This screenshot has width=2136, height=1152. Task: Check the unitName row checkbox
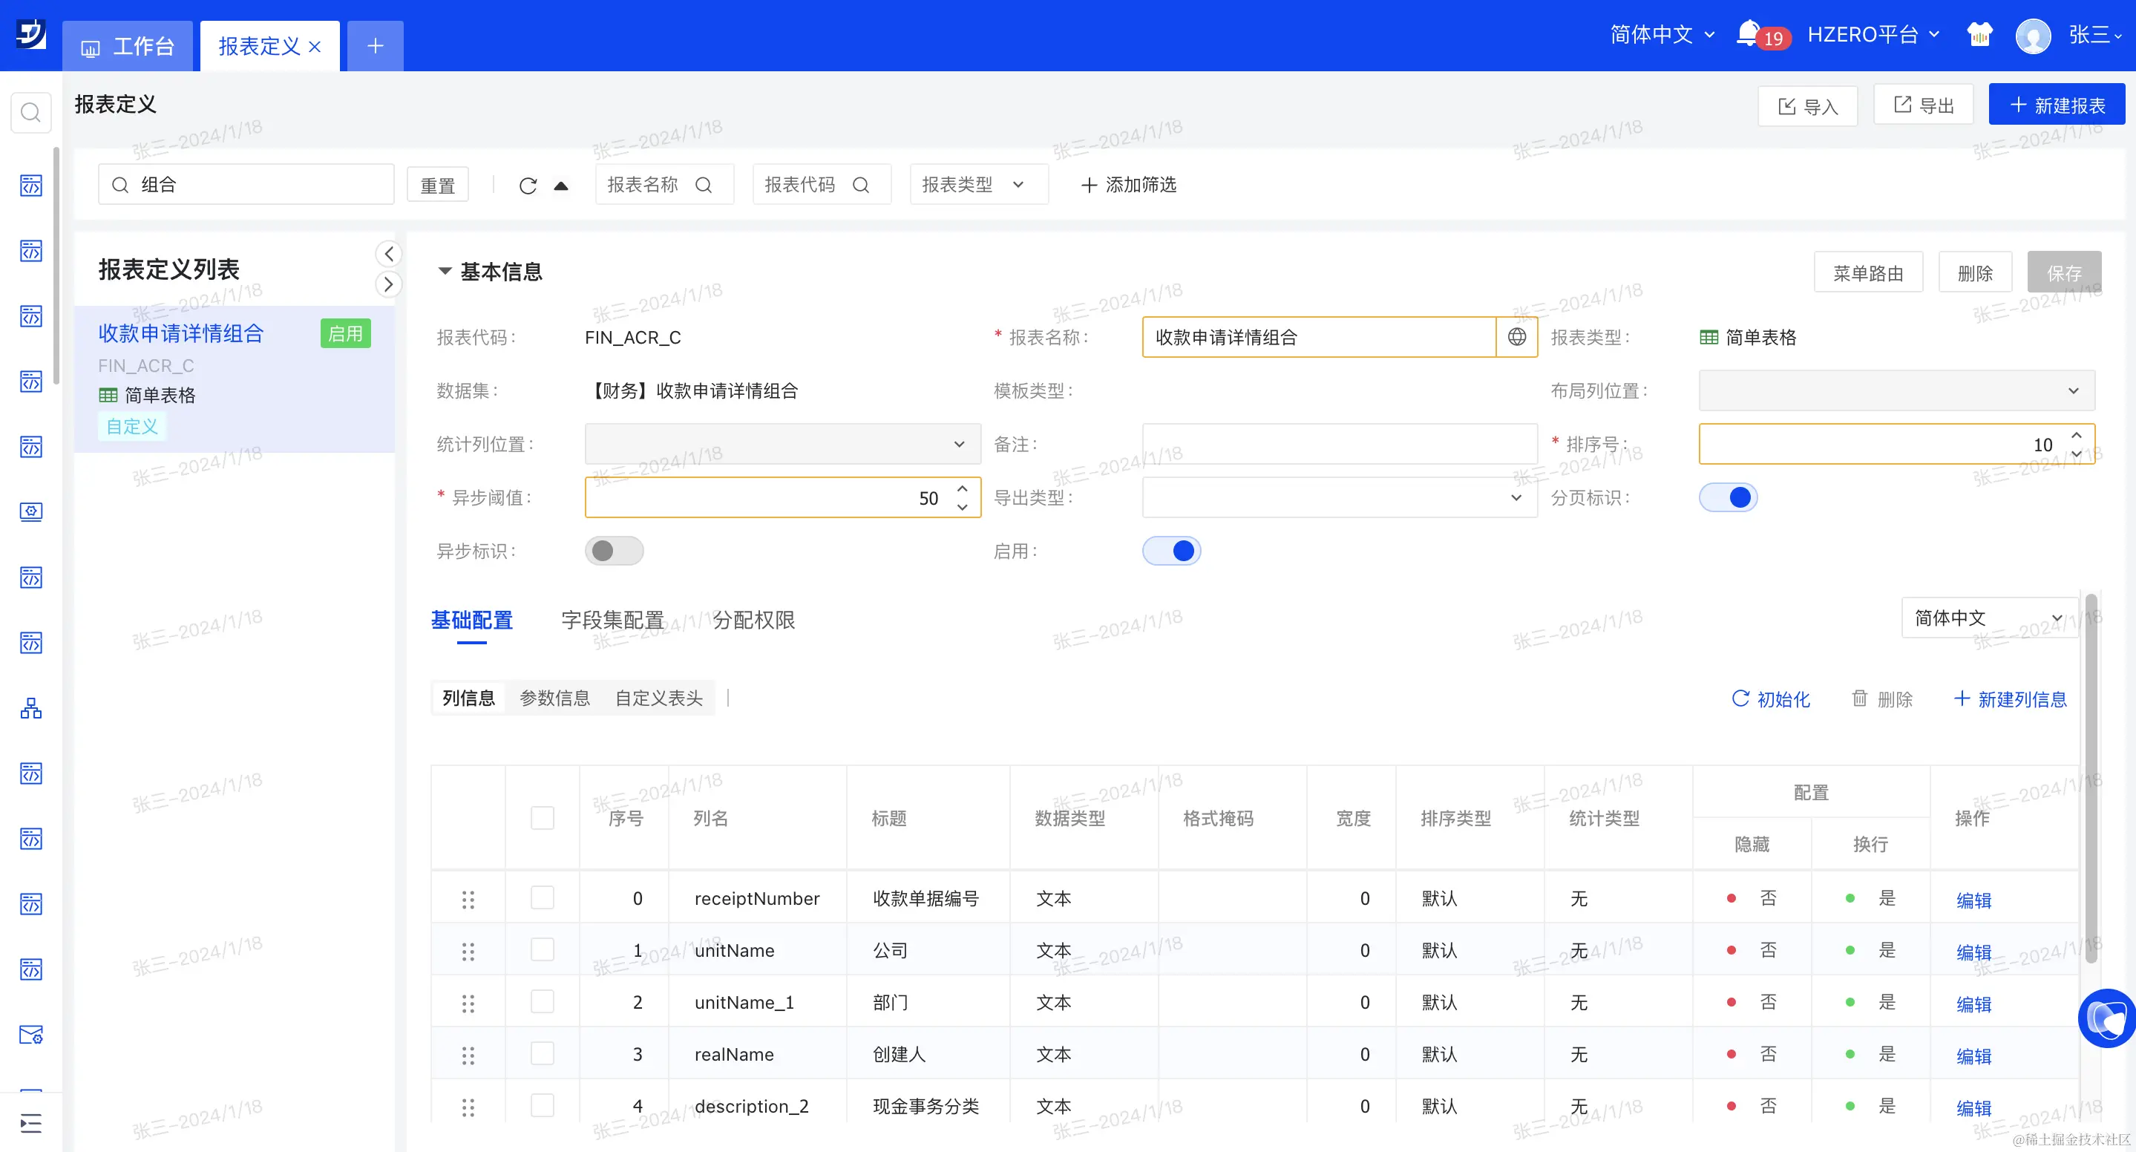coord(543,949)
